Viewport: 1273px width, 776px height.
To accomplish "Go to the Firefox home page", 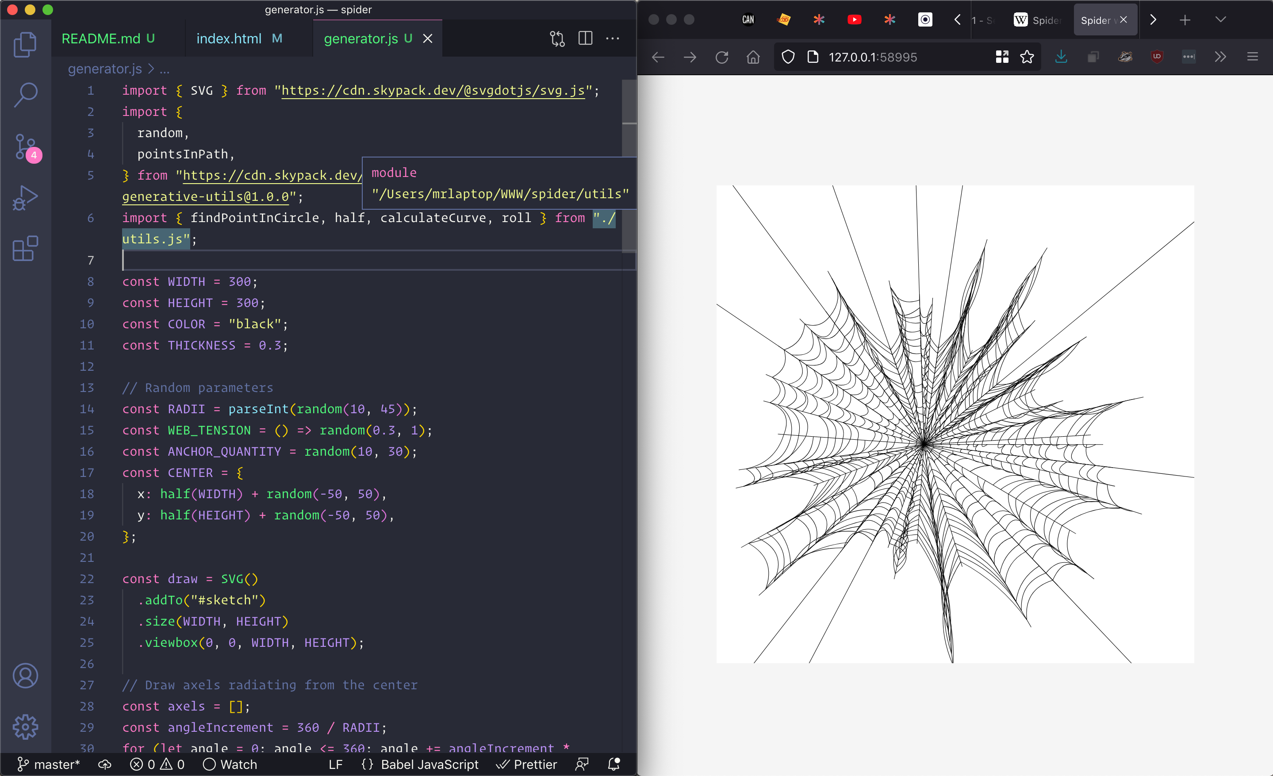I will [753, 57].
